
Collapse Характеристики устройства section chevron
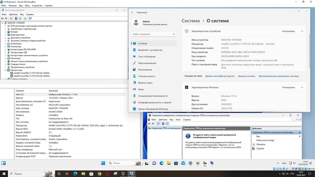point(302,31)
